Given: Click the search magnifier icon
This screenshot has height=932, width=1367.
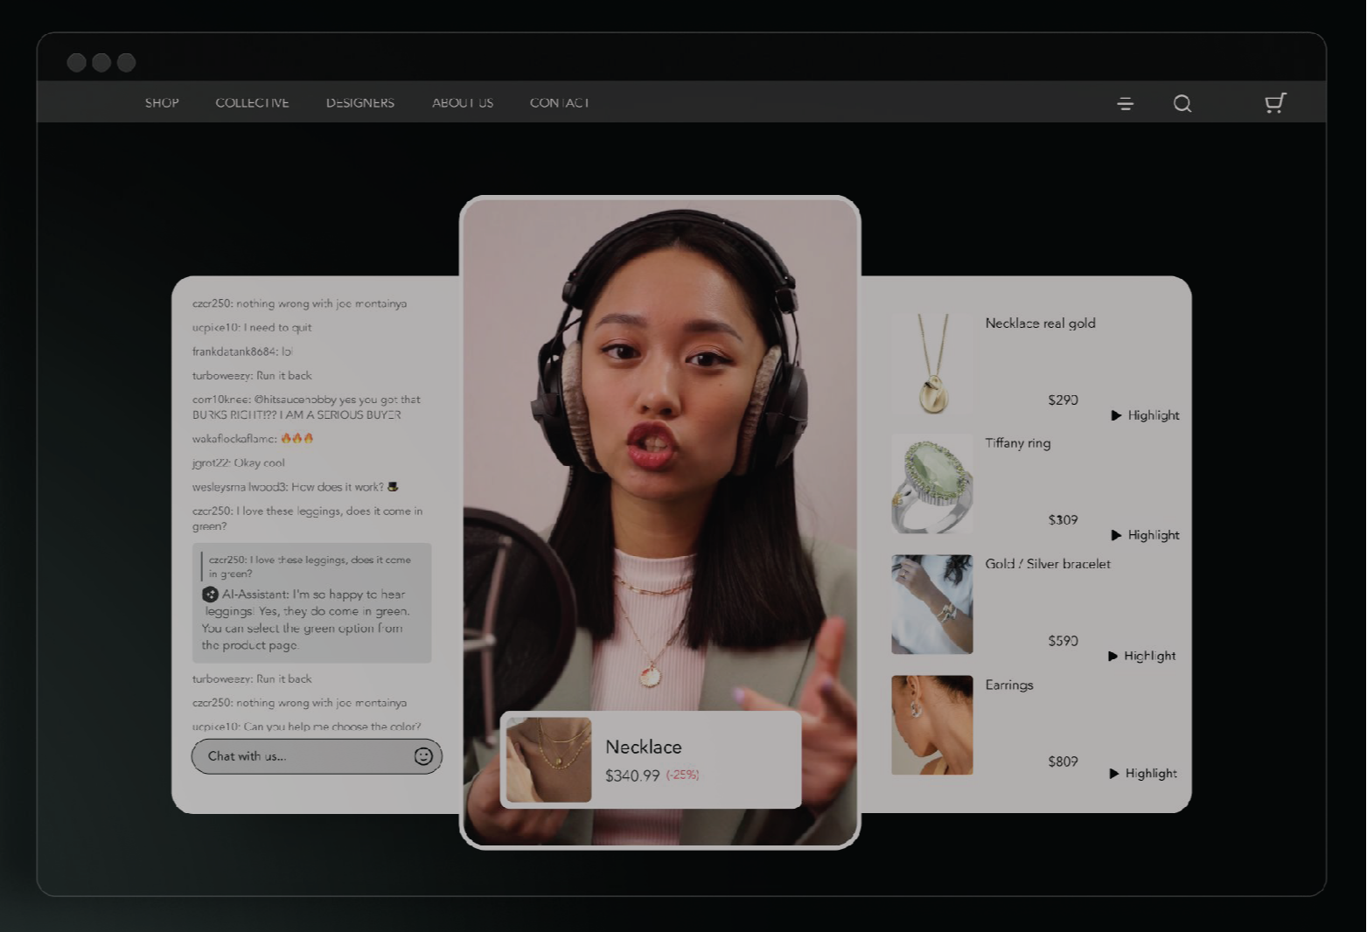Looking at the screenshot, I should pos(1182,104).
